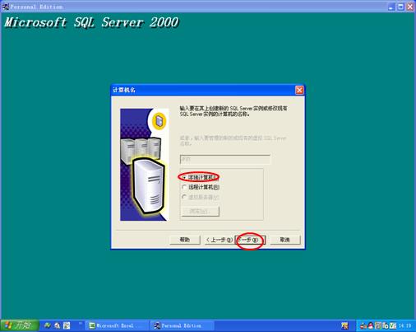Click the 下一步 Next button
Viewport: 416px width, 332px height.
tap(250, 240)
